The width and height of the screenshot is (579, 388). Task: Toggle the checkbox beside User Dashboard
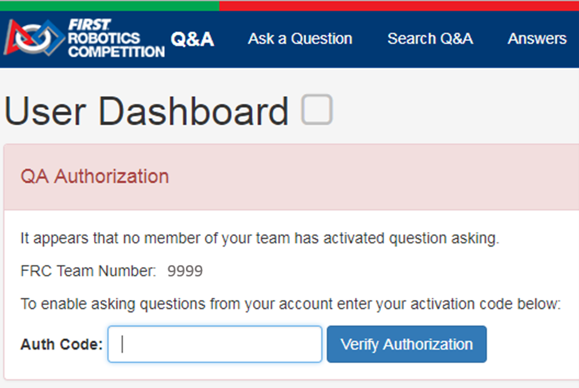(x=317, y=110)
